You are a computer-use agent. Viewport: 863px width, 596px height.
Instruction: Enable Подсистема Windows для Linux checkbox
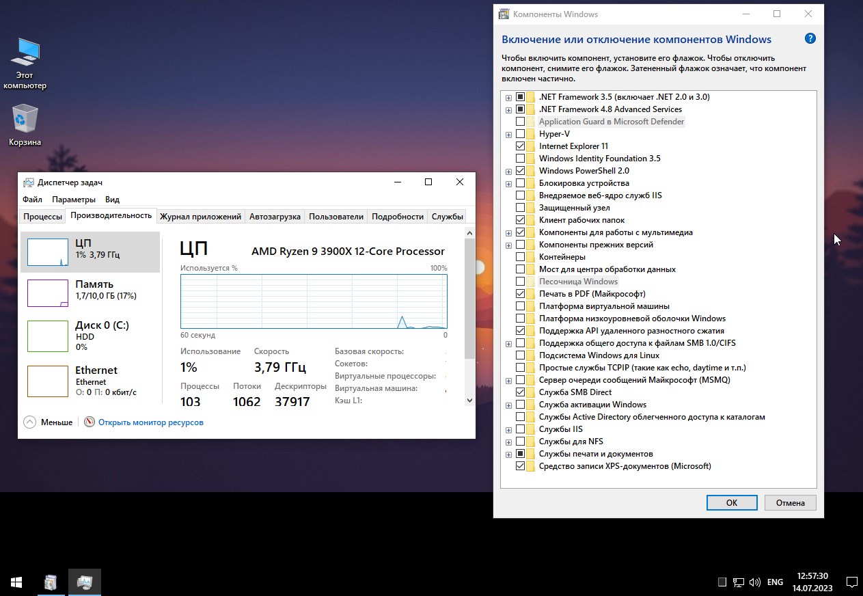coord(521,355)
